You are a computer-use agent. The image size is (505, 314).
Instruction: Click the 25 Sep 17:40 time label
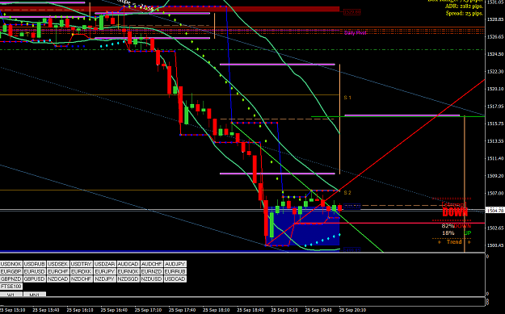coord(183,310)
